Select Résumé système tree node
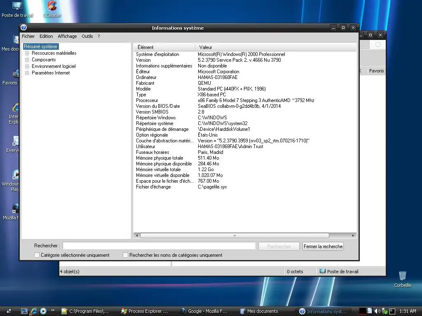Screen dimensions: 422x316 click(41, 46)
